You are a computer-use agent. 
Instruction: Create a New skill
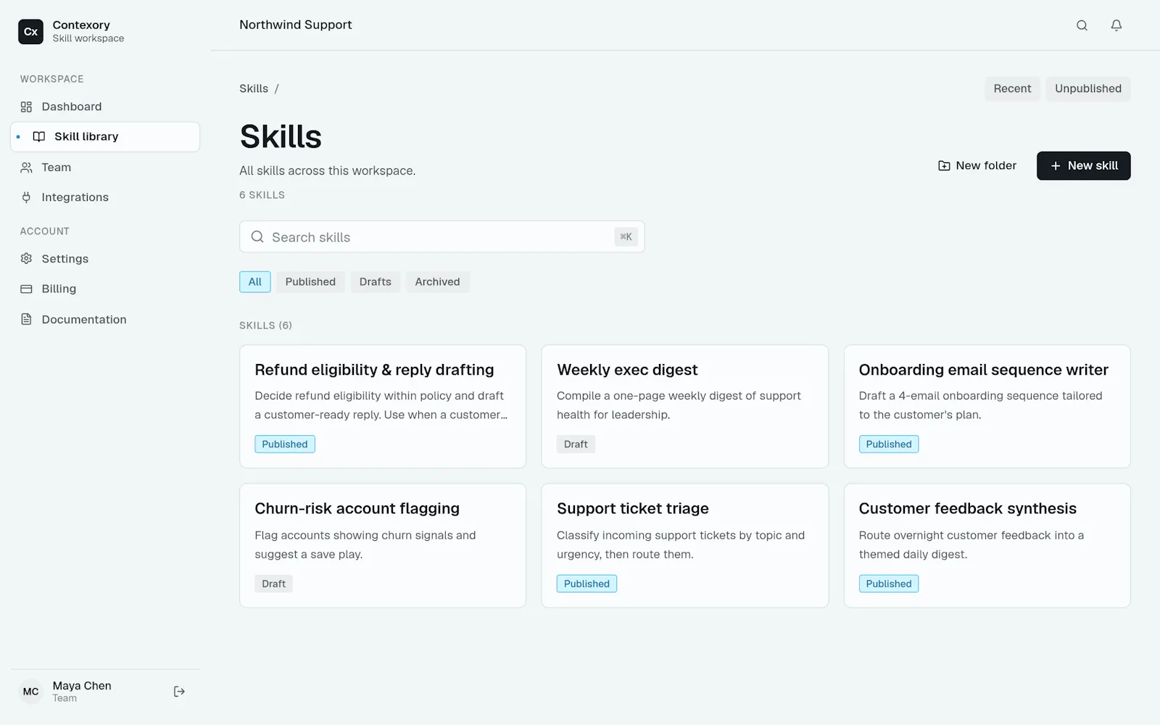(1084, 165)
